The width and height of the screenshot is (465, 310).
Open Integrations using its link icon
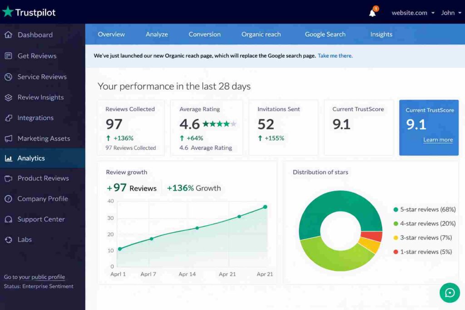tap(9, 118)
